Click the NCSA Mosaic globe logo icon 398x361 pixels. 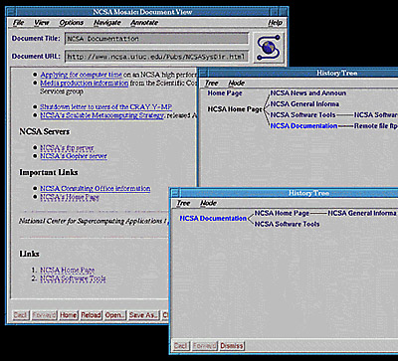tap(269, 47)
